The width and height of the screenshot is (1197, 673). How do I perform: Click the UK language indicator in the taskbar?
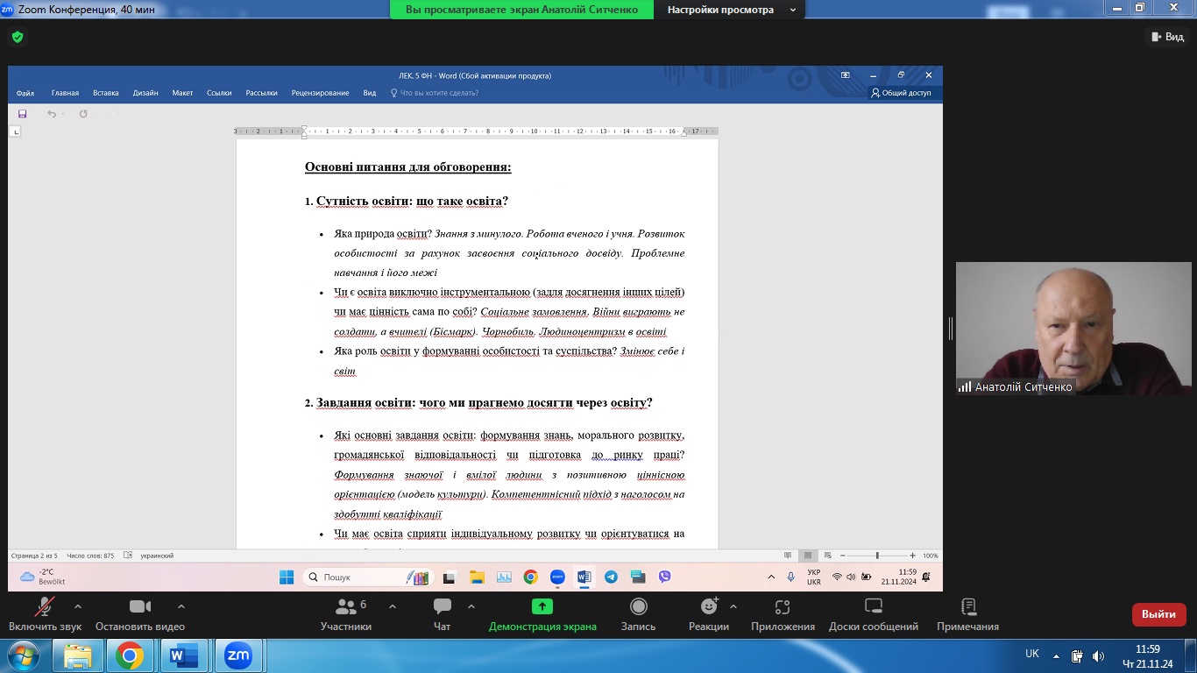click(x=1031, y=654)
